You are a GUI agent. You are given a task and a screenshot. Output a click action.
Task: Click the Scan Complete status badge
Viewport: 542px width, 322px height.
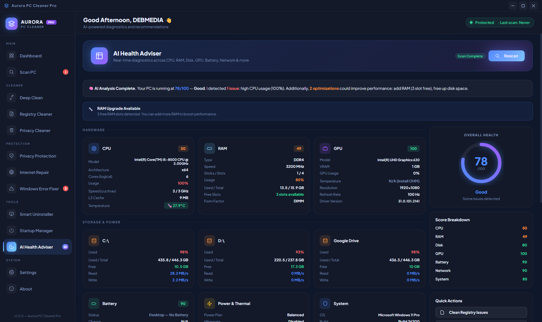470,56
